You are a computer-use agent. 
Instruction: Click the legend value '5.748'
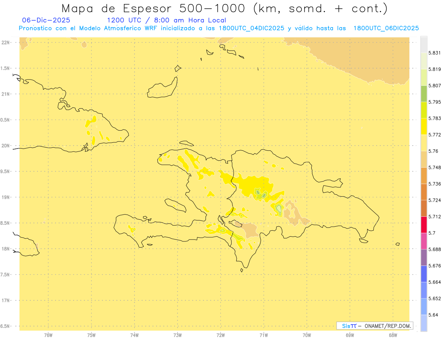coord(435,167)
